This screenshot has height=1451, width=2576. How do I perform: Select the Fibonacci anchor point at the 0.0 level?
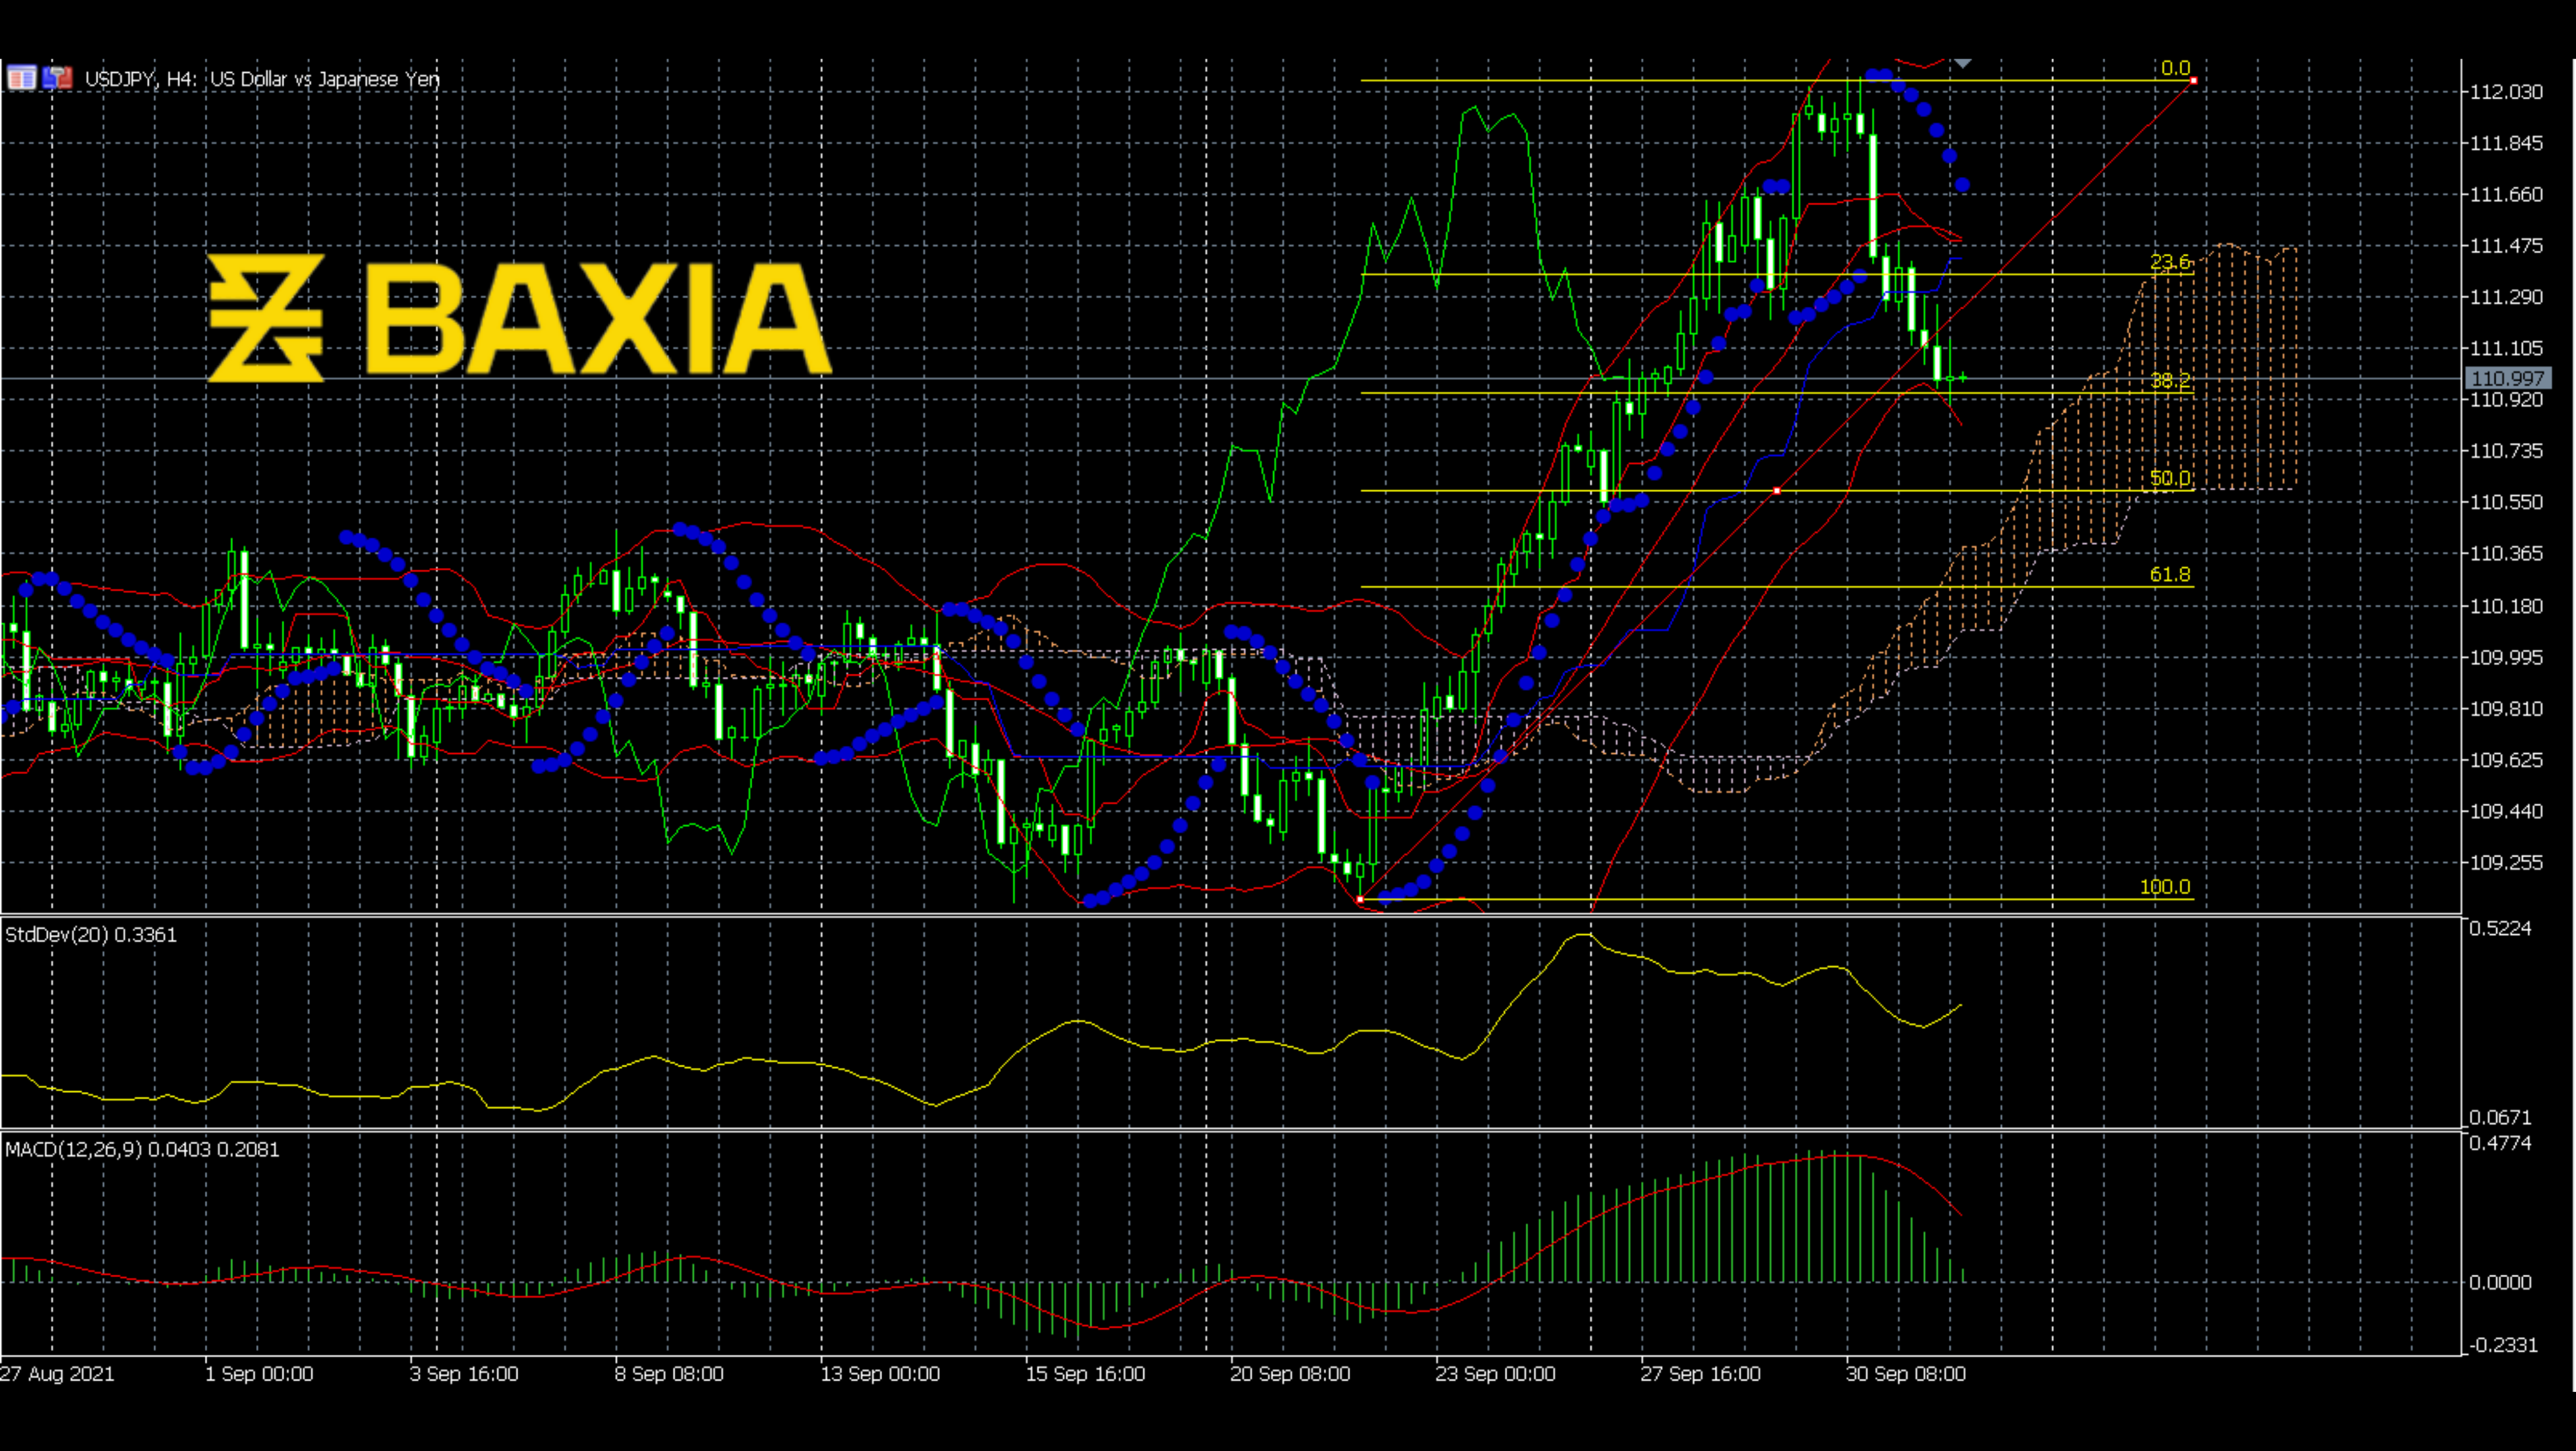(2194, 81)
